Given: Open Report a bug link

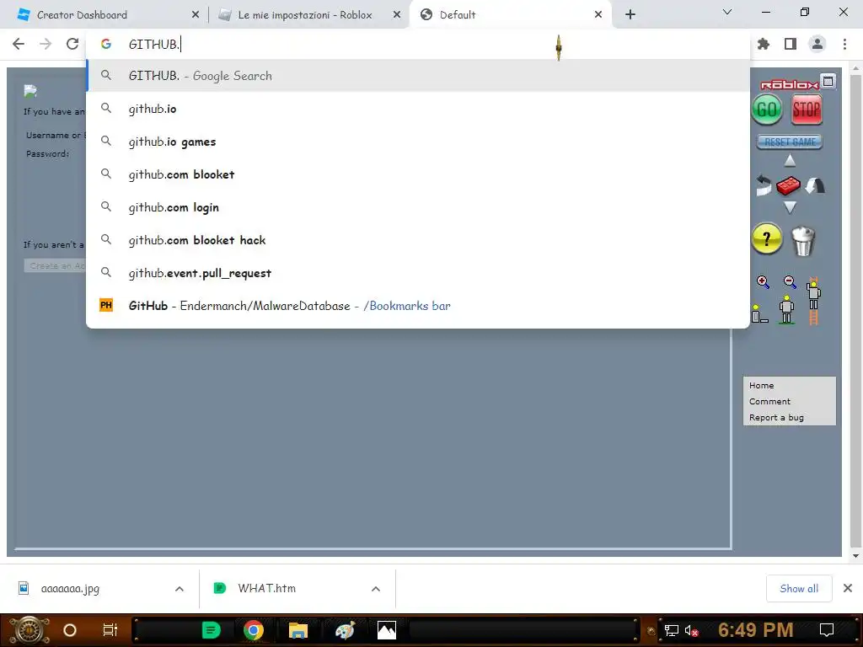Looking at the screenshot, I should [776, 418].
